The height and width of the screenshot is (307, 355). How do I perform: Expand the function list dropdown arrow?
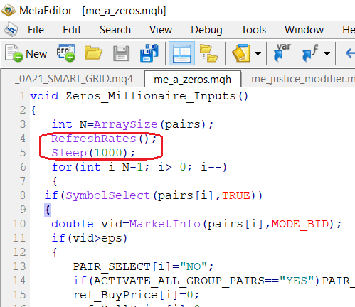pyautogui.click(x=327, y=53)
